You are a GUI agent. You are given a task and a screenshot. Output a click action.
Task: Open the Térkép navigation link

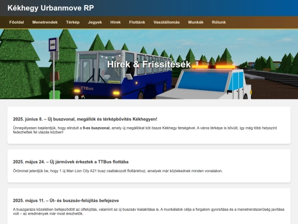click(73, 22)
